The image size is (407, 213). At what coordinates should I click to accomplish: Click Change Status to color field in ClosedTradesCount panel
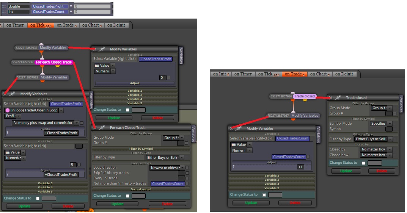(275, 194)
